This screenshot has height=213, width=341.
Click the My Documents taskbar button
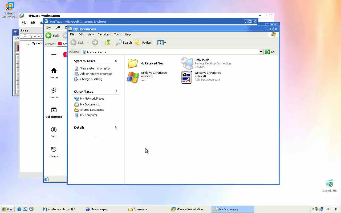tap(233, 209)
